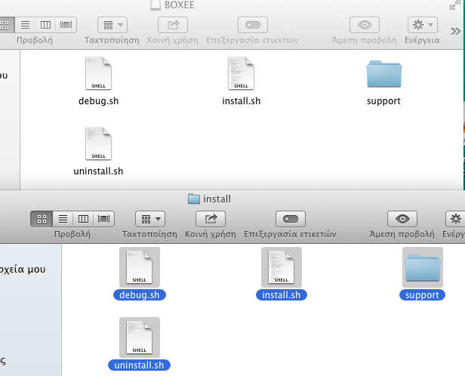Switch BOXEE window to Cover Flow view
The height and width of the screenshot is (376, 465).
[66, 25]
